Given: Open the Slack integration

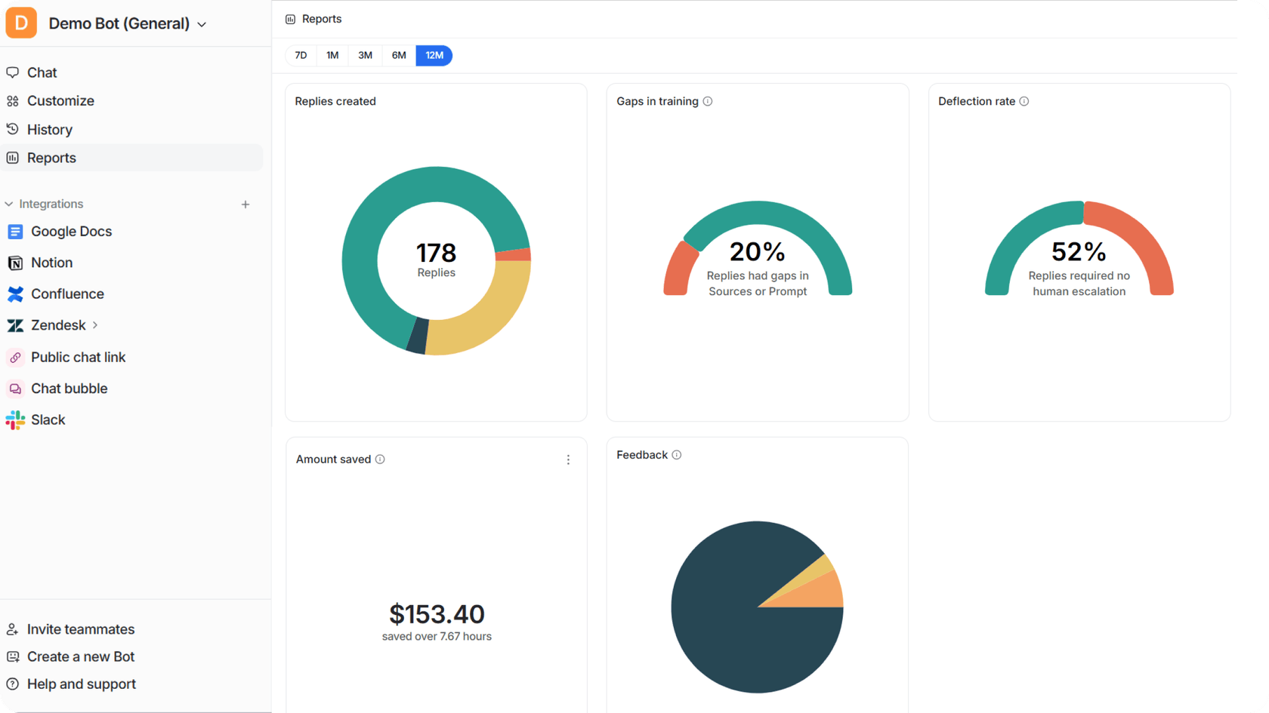Looking at the screenshot, I should click(48, 420).
